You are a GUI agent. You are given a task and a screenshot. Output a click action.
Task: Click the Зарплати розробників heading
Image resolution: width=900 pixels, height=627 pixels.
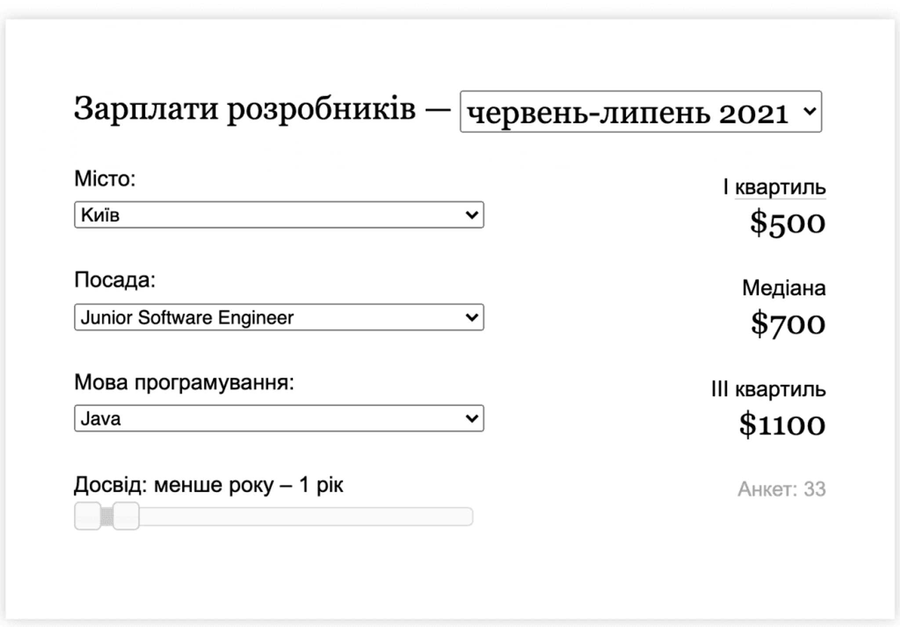point(244,109)
